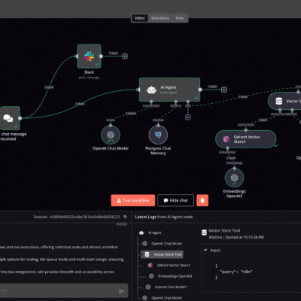301x301 pixels.
Task: Click the Latest Logs heading
Action: pyautogui.click(x=164, y=217)
